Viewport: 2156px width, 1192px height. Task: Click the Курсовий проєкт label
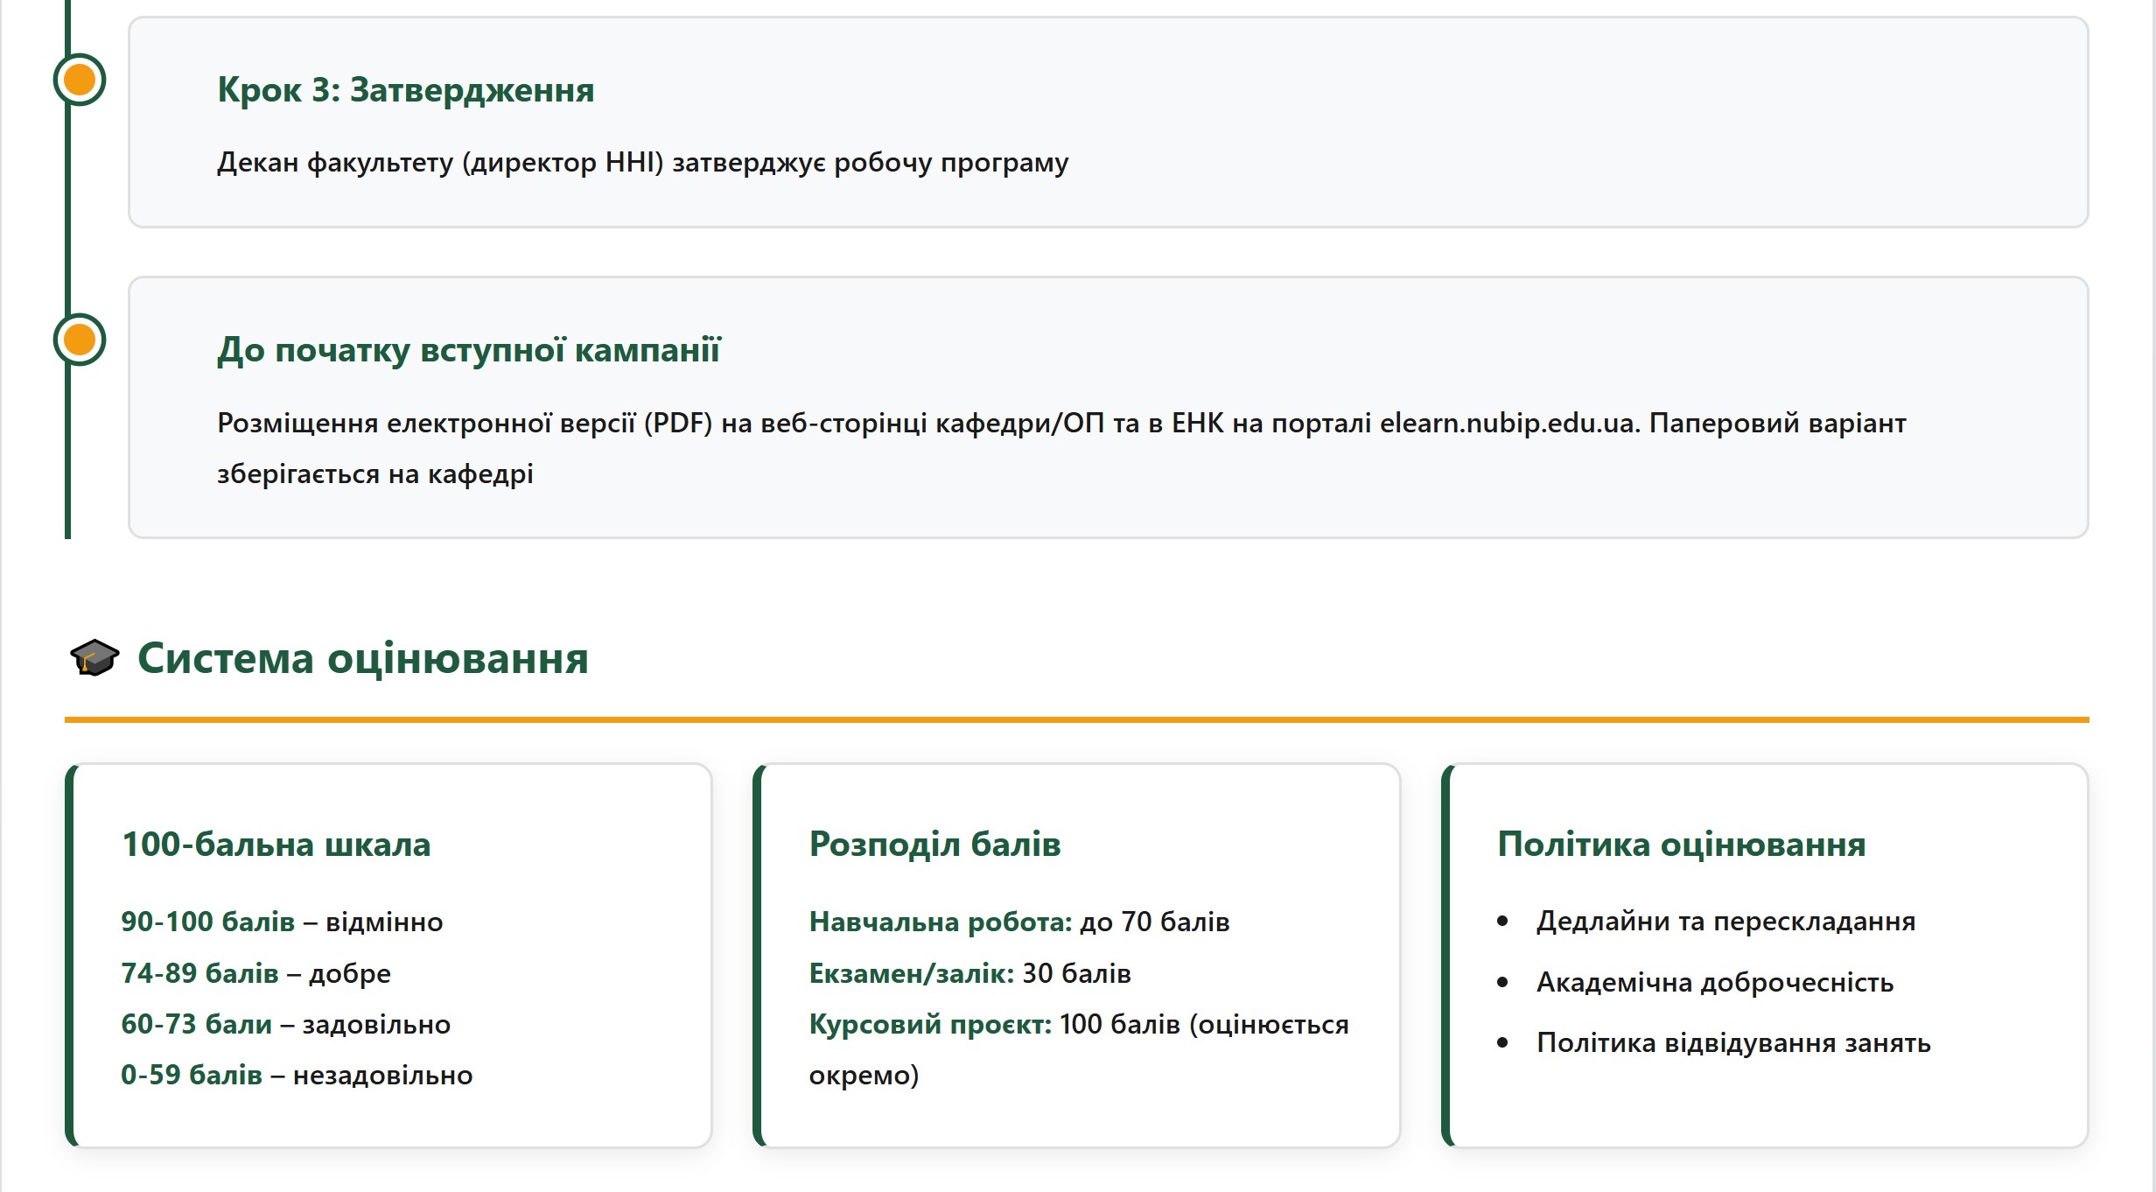click(x=929, y=1024)
